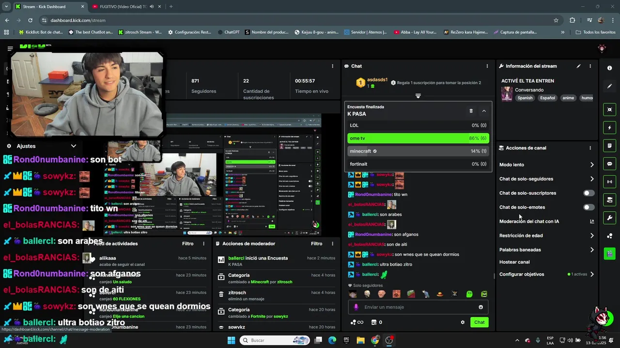
Task: Delete the finished poll with trash icon
Action: 471,111
